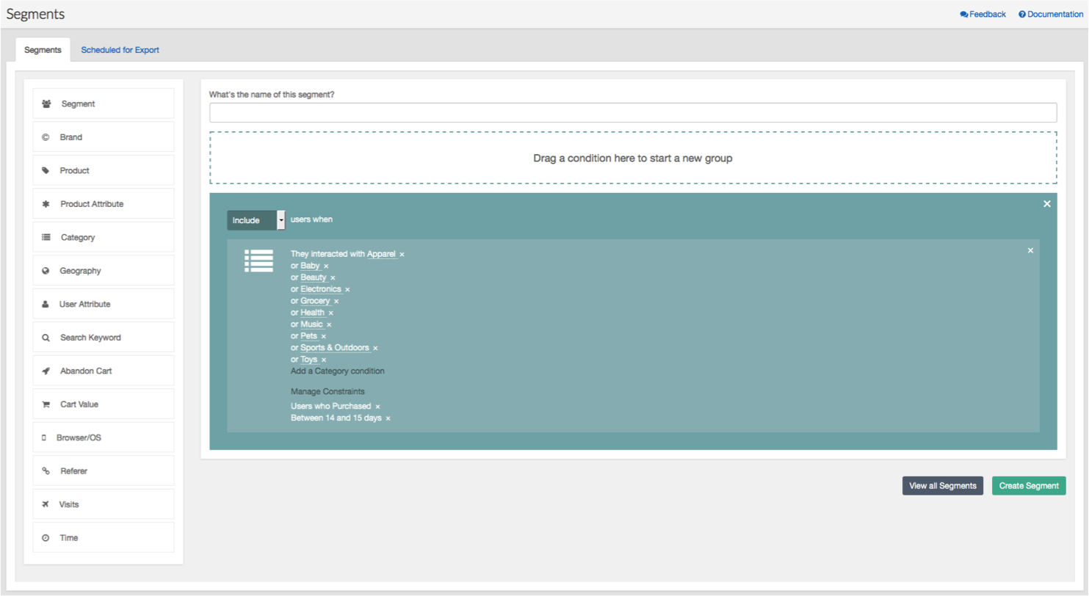This screenshot has width=1089, height=596.
Task: Click the Cart Value shopping cart icon
Action: [x=46, y=404]
